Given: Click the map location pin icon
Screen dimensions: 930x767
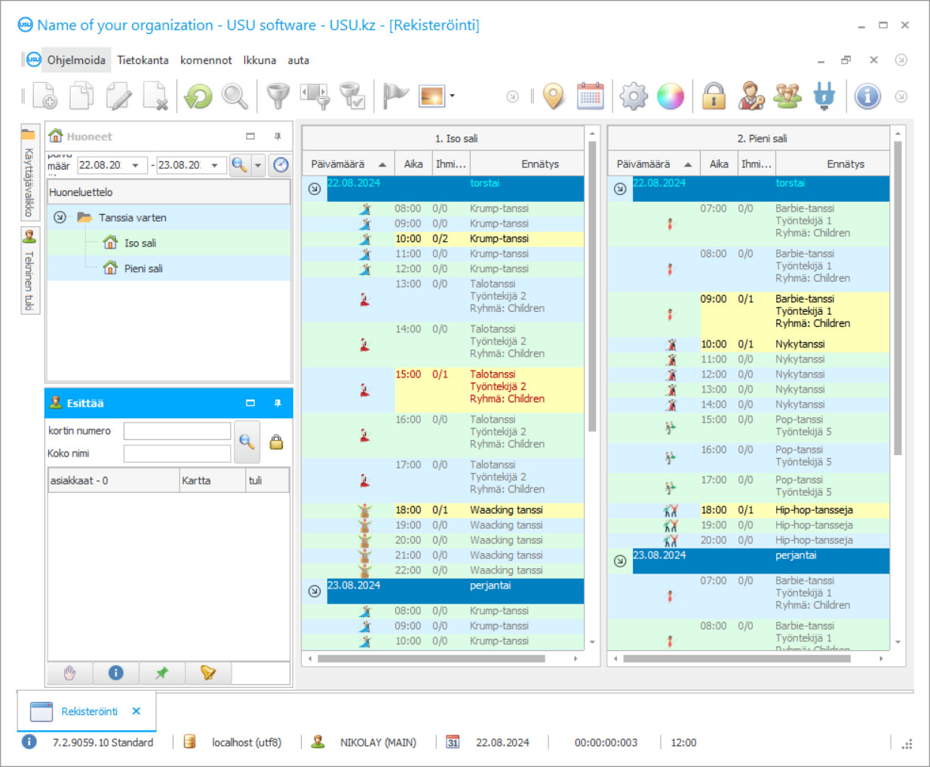Looking at the screenshot, I should coord(554,96).
